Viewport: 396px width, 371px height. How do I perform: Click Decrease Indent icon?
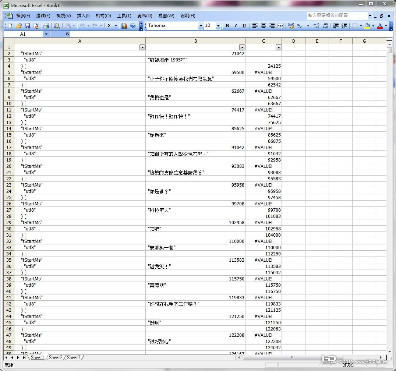[x=336, y=26]
